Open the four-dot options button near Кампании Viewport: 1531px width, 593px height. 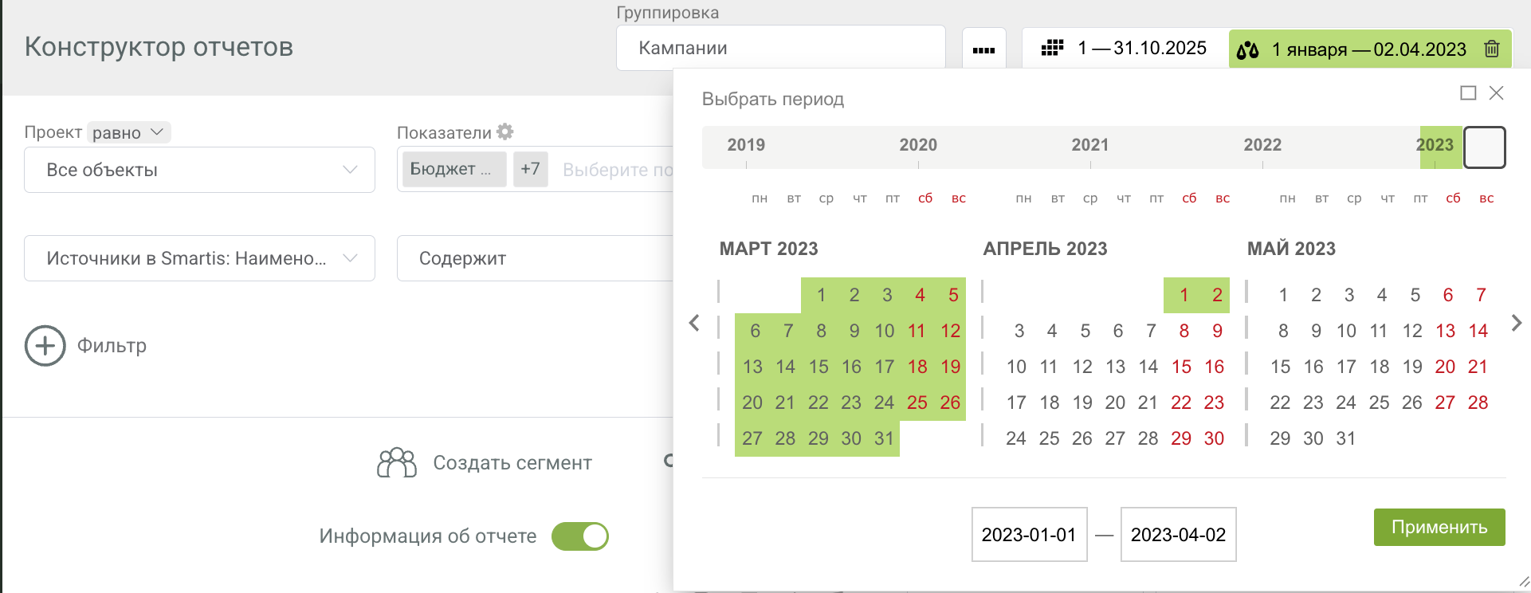(984, 49)
